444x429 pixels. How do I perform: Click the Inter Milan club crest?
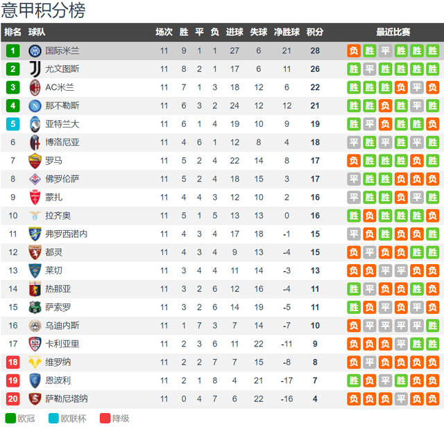click(x=35, y=51)
